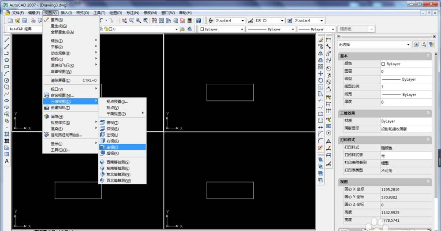The height and width of the screenshot is (231, 441).
Task: Open the ByLayer color control dropdown
Action: click(x=221, y=29)
